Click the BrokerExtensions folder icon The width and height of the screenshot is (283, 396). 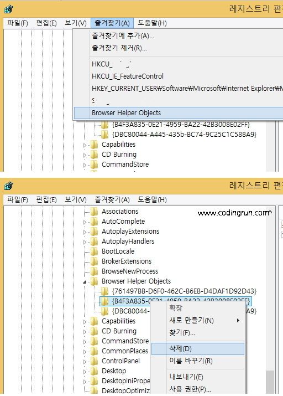pos(95,261)
